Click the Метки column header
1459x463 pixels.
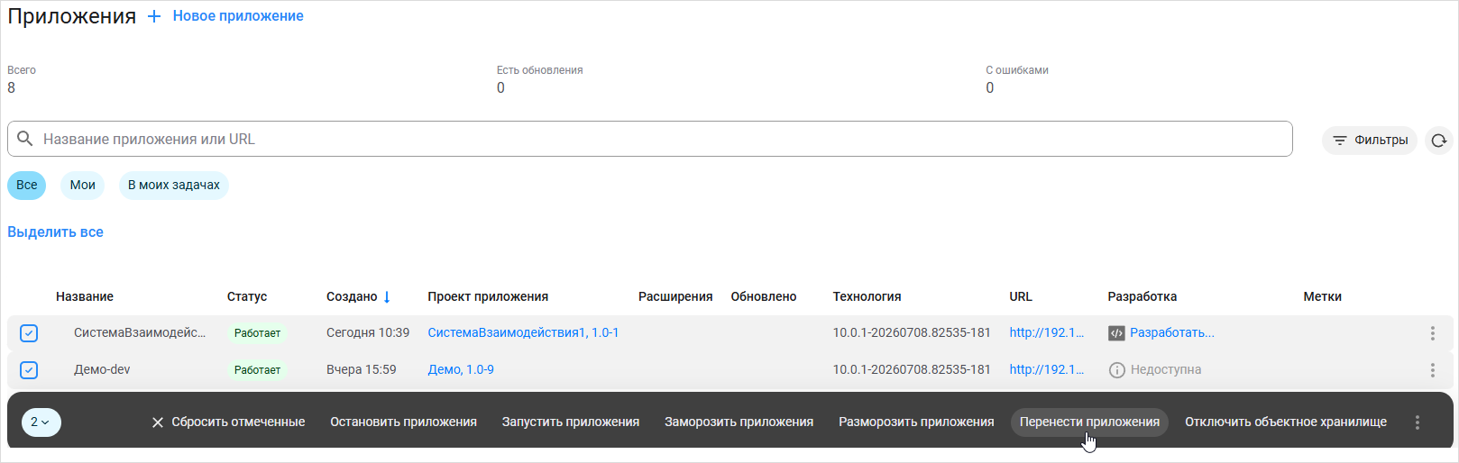(x=1322, y=296)
